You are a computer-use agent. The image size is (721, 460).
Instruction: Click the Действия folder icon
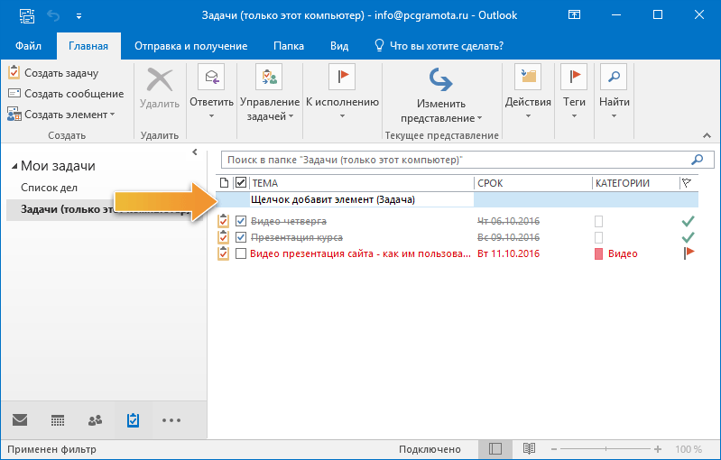tap(528, 77)
